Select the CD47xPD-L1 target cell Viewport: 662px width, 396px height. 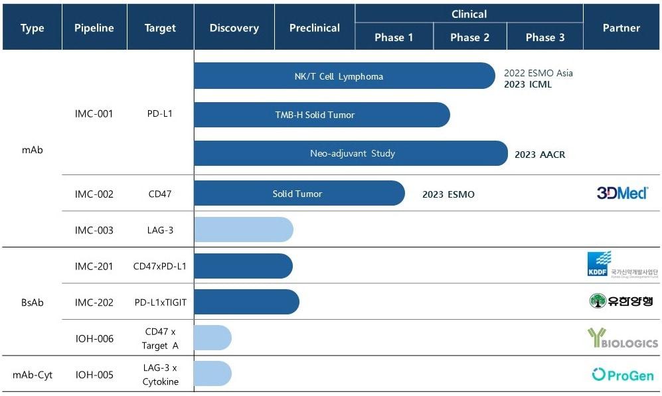pos(160,267)
